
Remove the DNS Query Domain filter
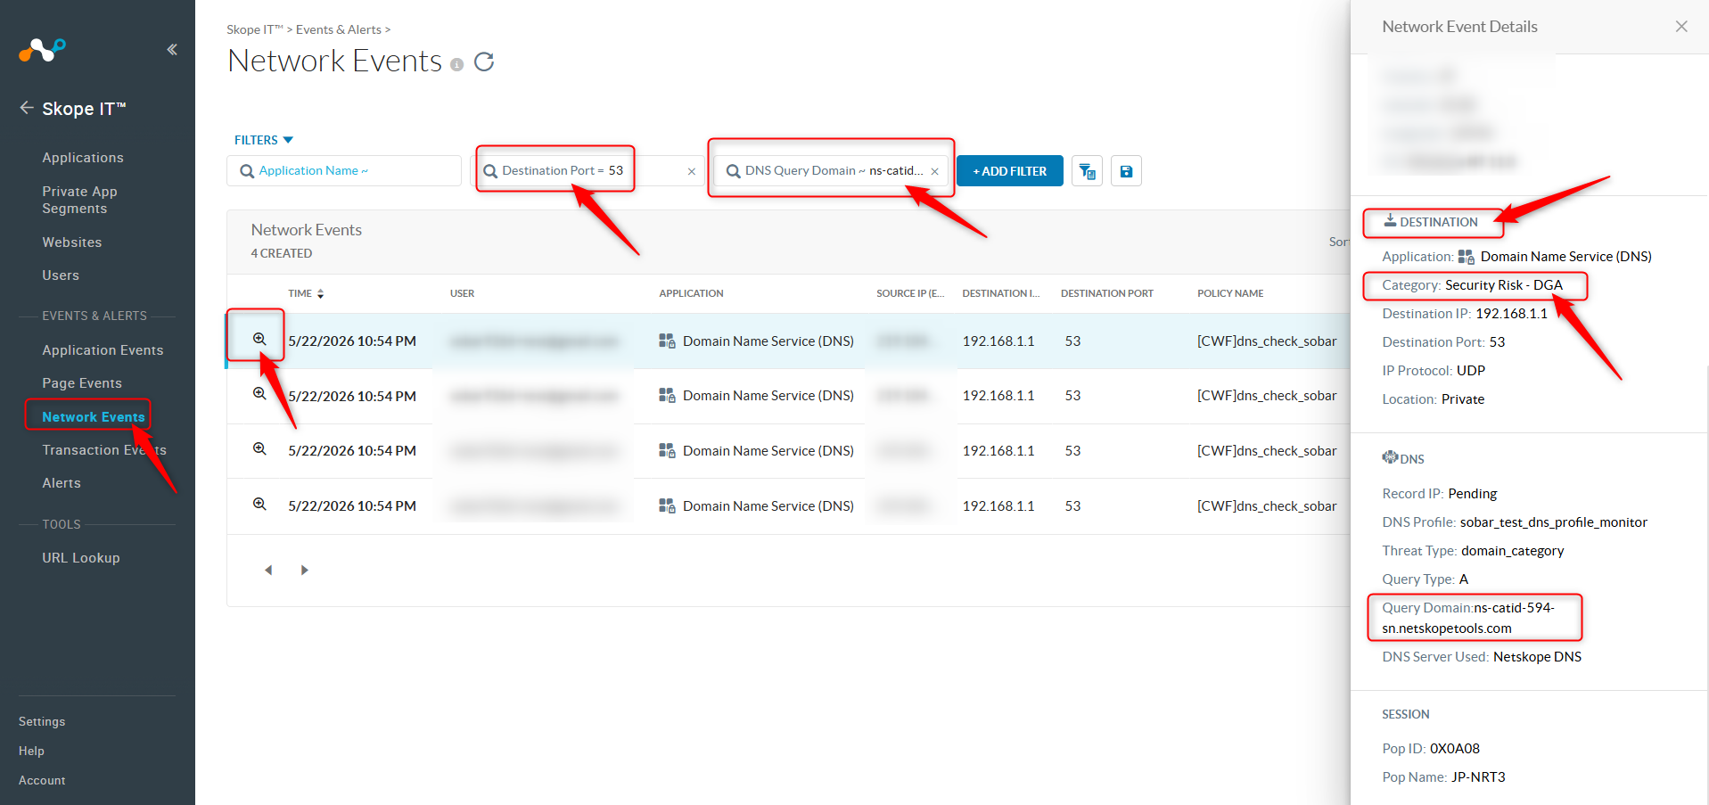coord(934,171)
